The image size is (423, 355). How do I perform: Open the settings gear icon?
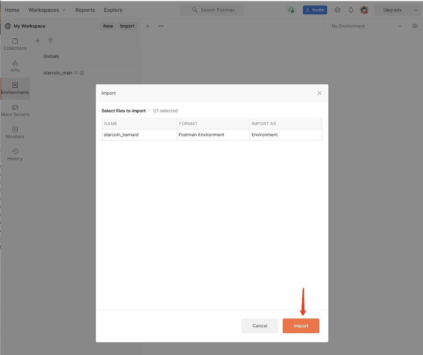[337, 10]
